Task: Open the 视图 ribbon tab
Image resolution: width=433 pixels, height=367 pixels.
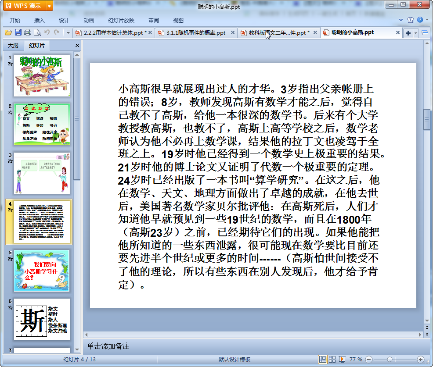Action: tap(178, 21)
